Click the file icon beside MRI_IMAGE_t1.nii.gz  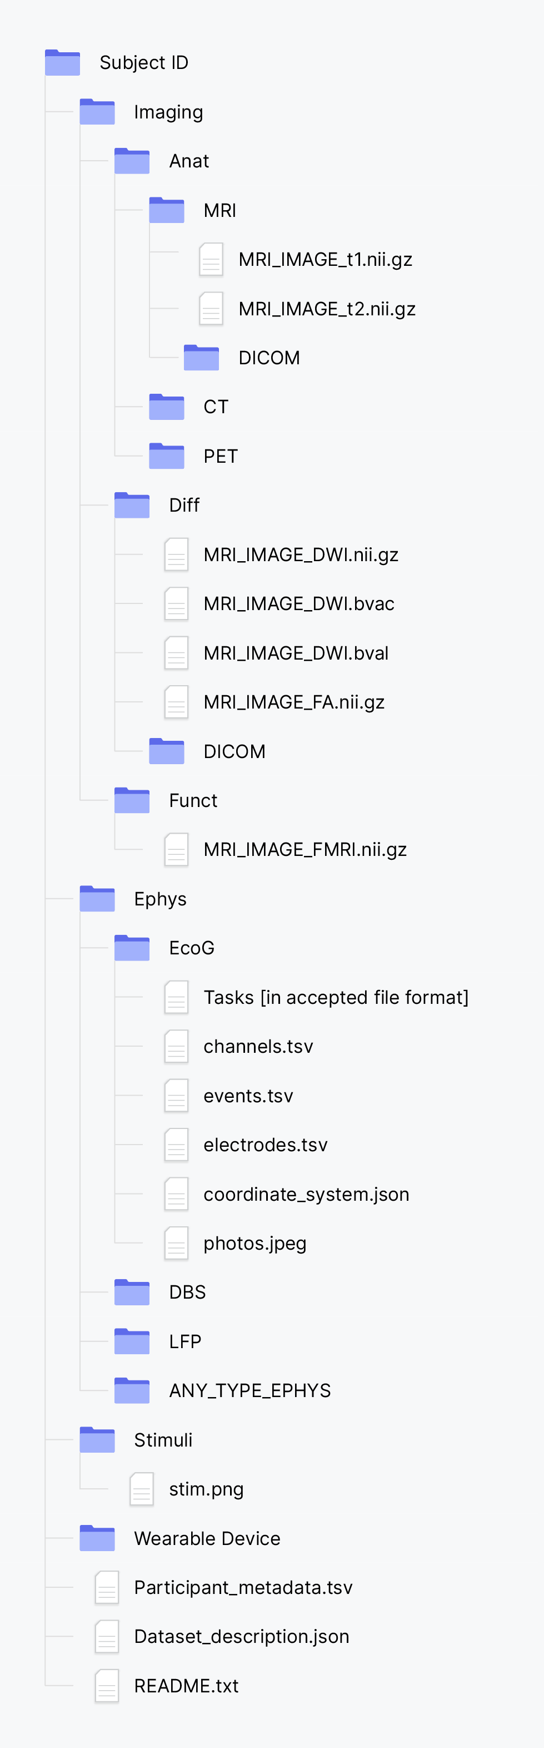click(211, 259)
